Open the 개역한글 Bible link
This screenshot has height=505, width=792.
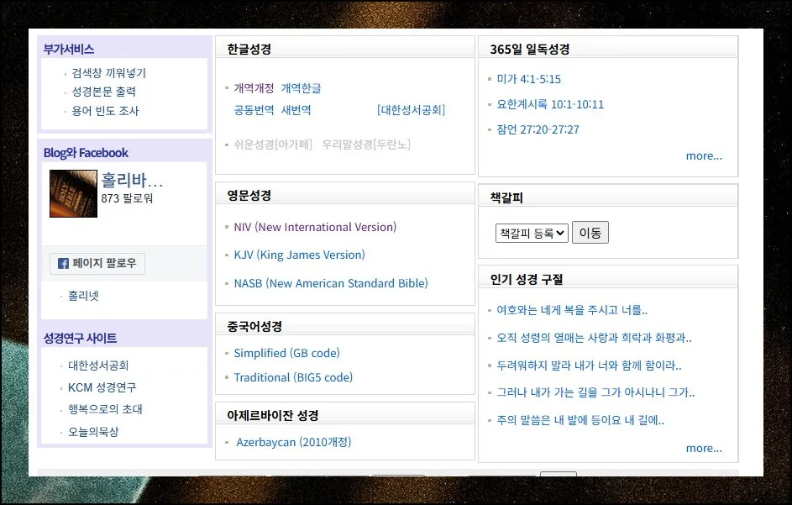coord(301,88)
